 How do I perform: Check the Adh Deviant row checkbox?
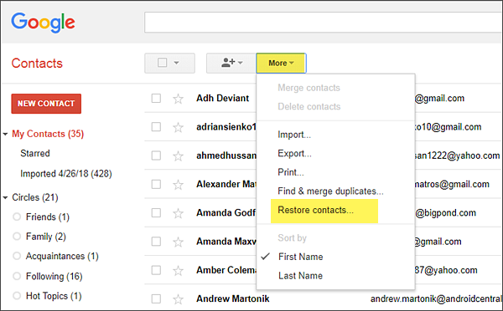[x=156, y=98]
